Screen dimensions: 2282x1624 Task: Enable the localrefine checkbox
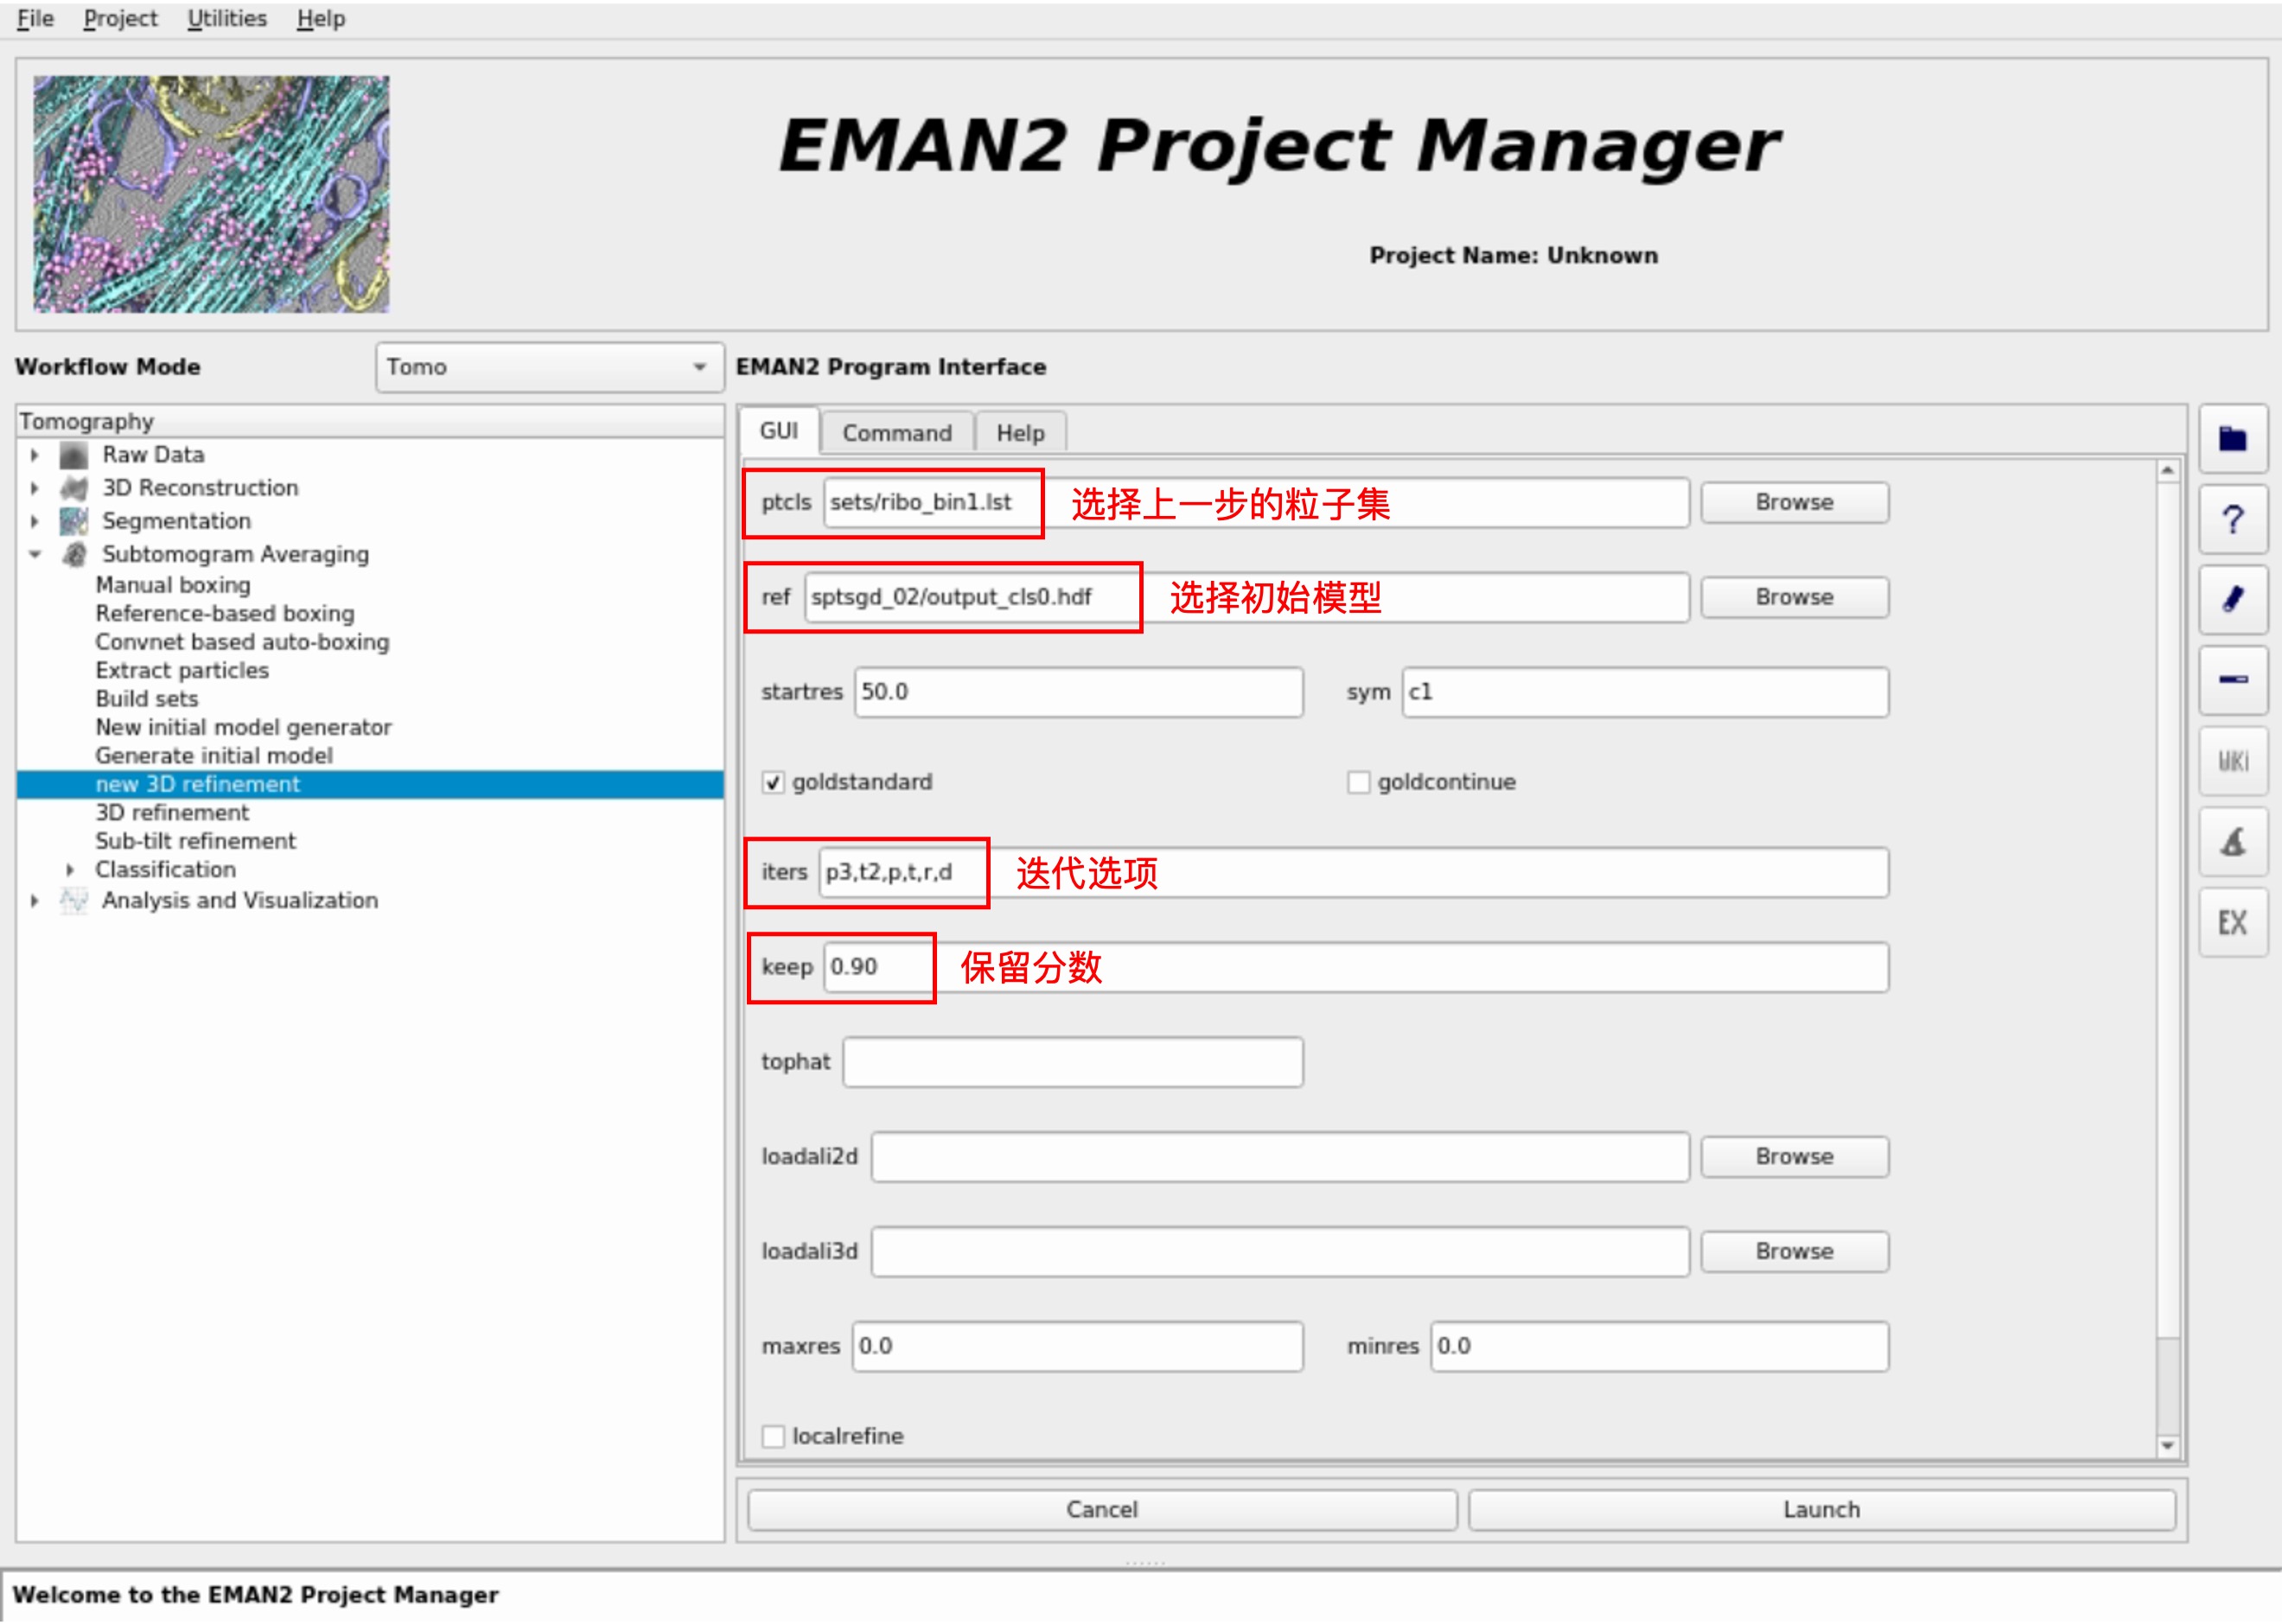773,1436
